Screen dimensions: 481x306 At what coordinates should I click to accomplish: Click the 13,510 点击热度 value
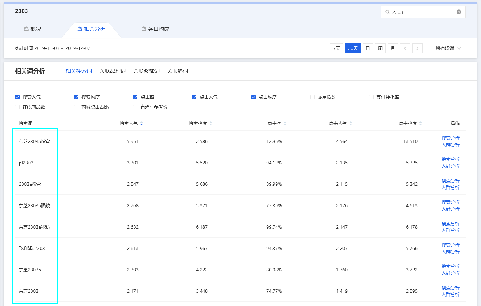(x=410, y=142)
